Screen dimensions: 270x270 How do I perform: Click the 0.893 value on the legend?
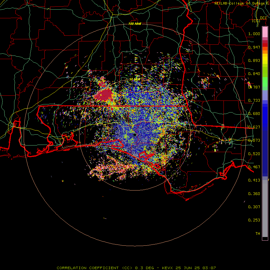[x=254, y=60]
